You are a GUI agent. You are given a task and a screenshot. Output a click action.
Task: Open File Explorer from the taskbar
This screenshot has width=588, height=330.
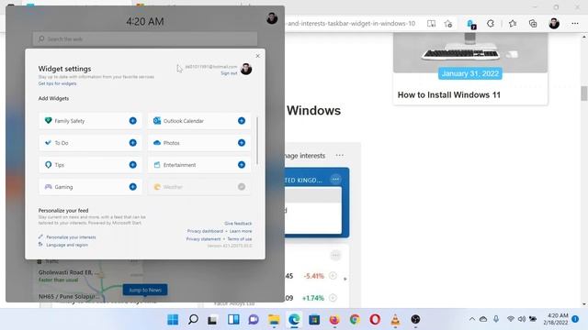click(x=274, y=320)
